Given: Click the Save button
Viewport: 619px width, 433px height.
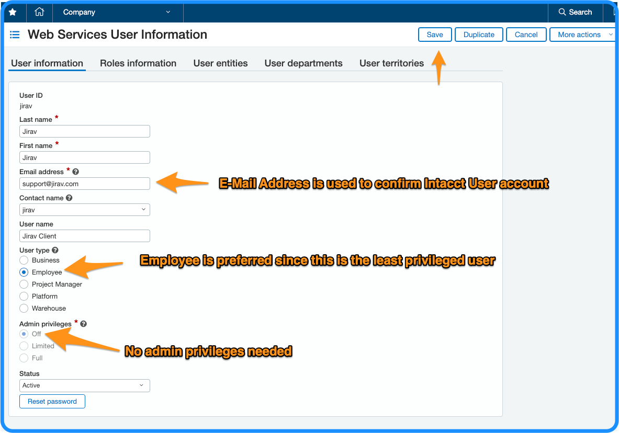Looking at the screenshot, I should click(435, 35).
